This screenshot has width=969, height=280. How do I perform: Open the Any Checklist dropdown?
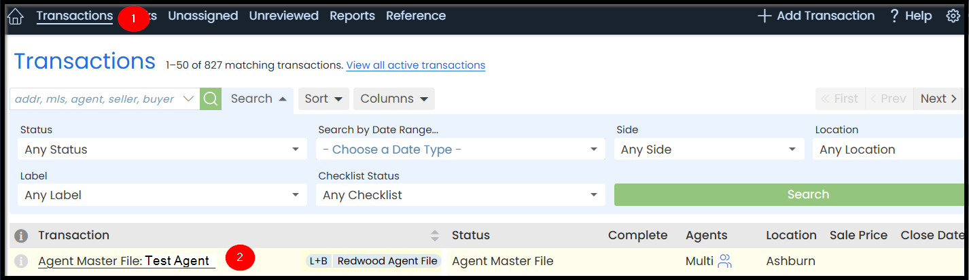coord(460,195)
